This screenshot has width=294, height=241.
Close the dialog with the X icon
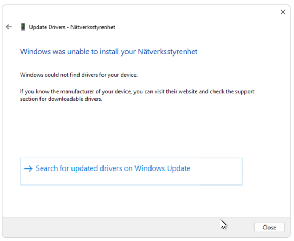point(283,12)
